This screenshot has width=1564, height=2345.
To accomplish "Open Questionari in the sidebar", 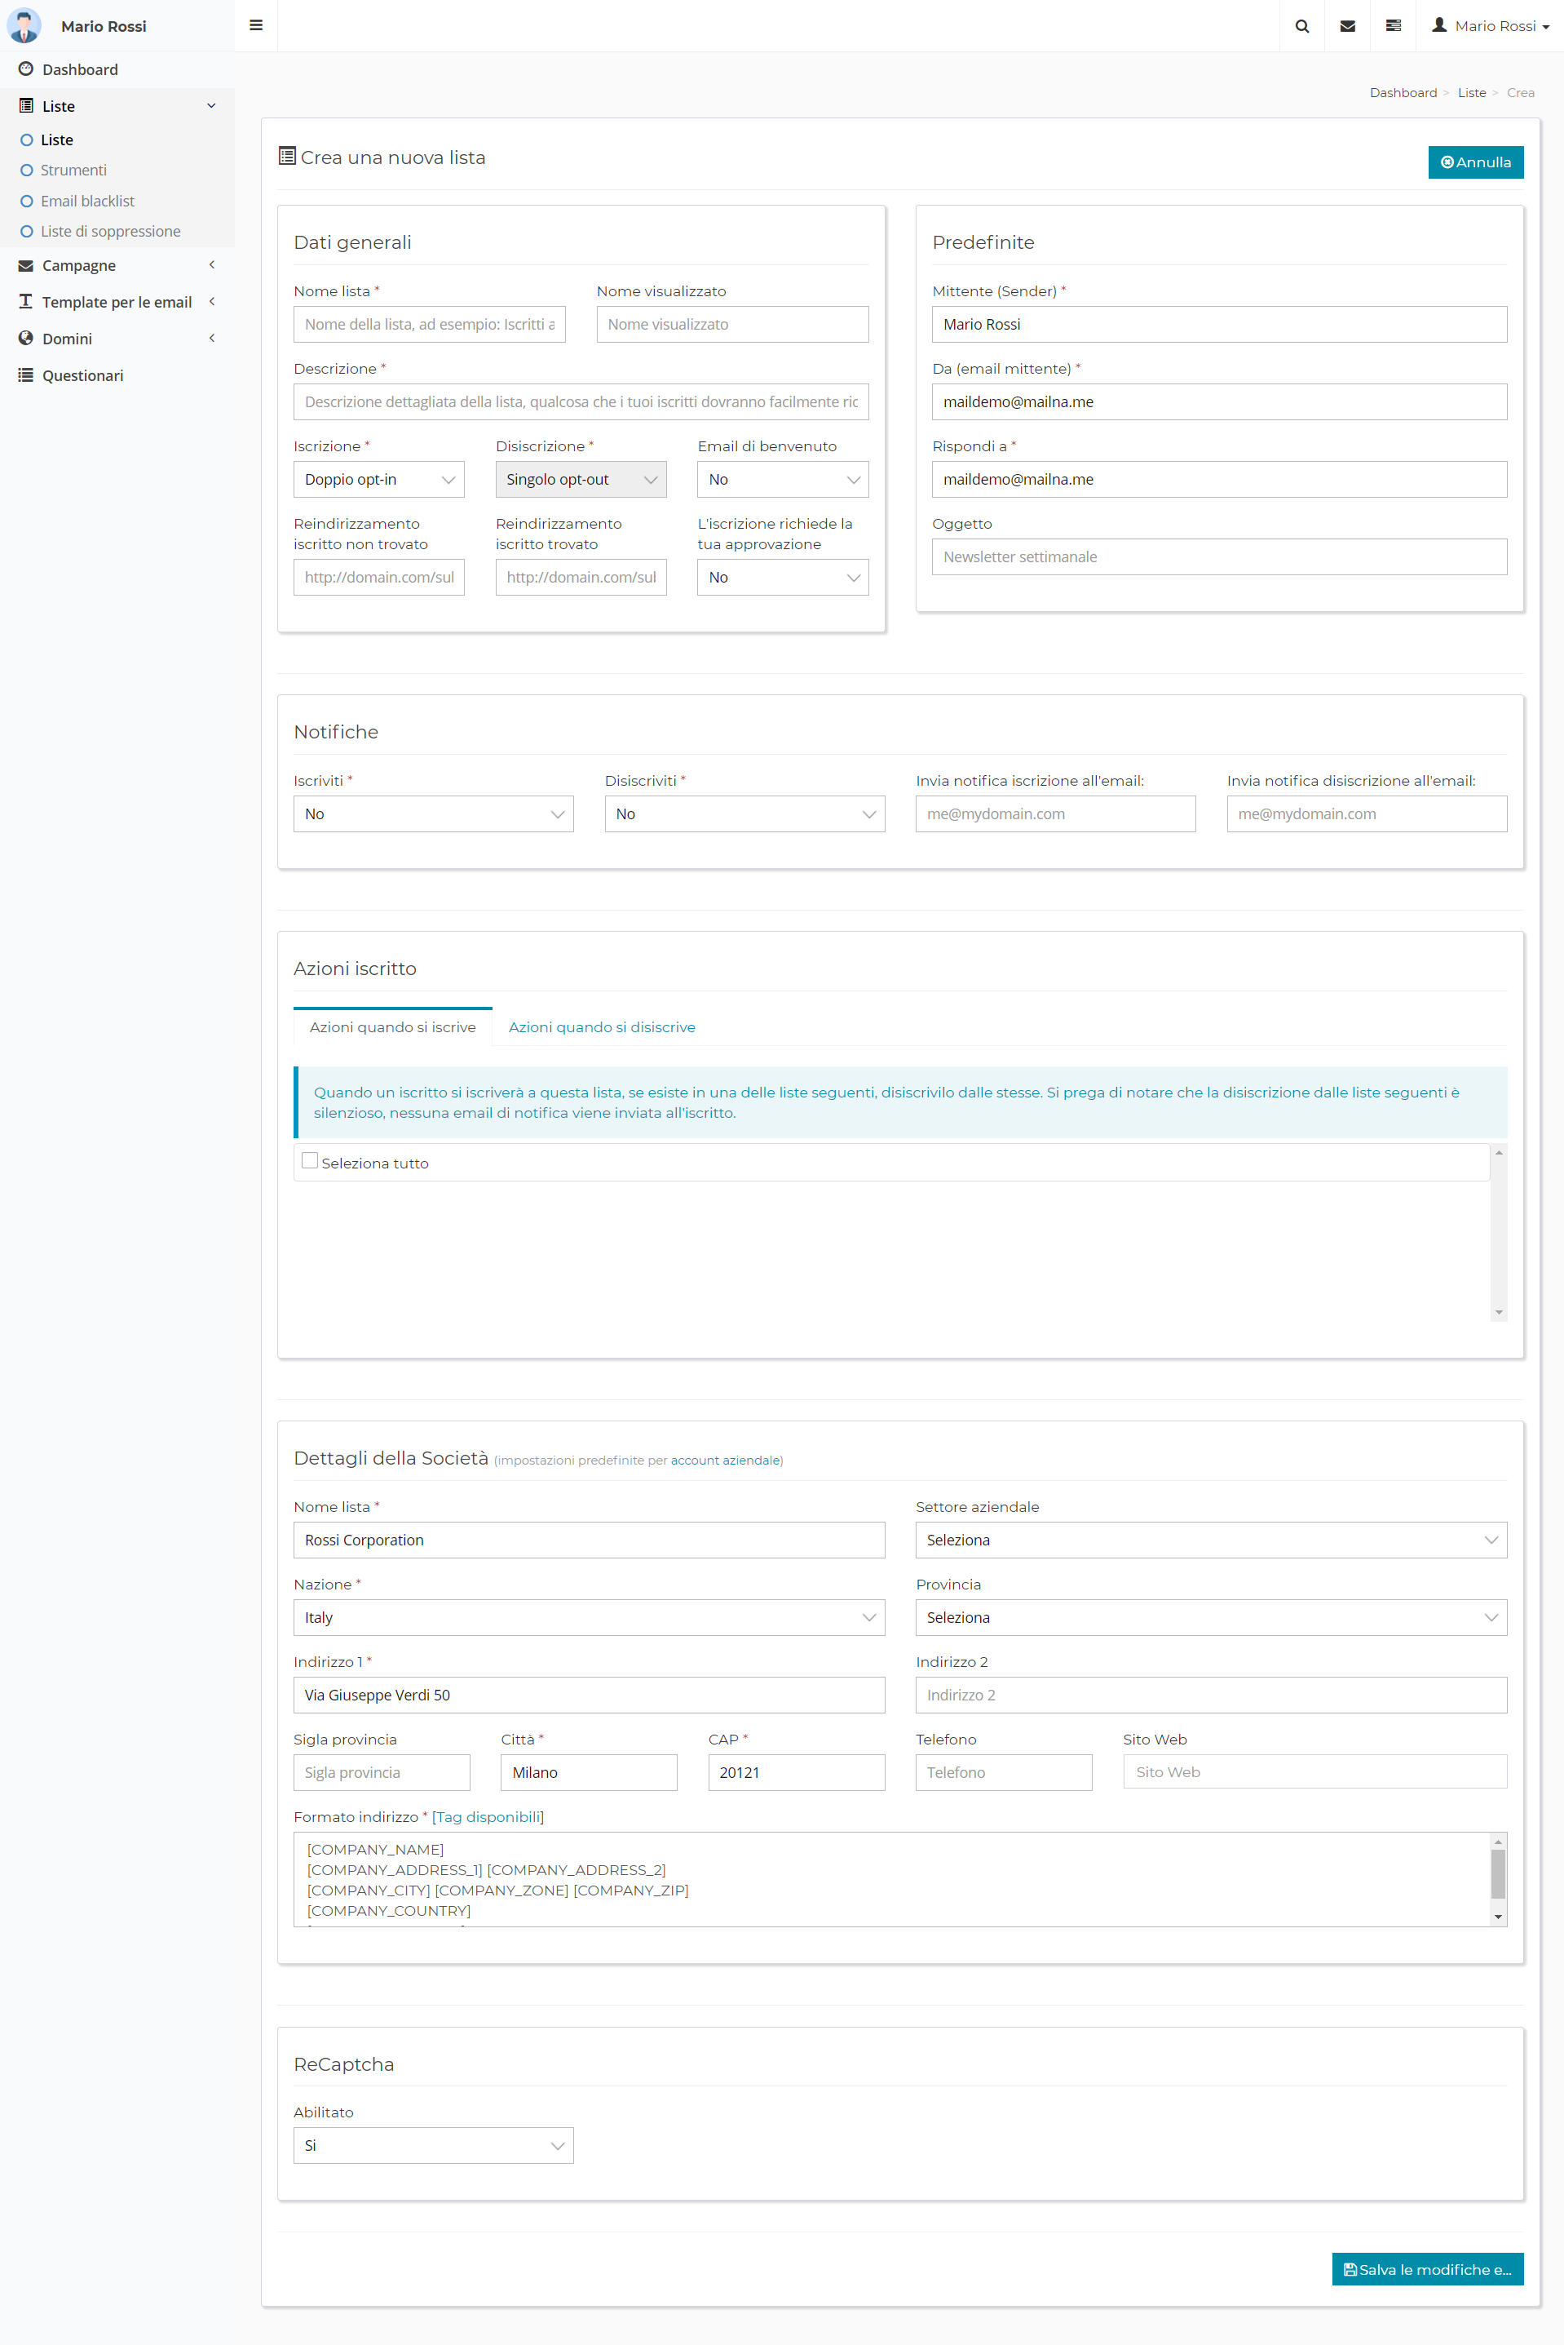I will pos(83,375).
